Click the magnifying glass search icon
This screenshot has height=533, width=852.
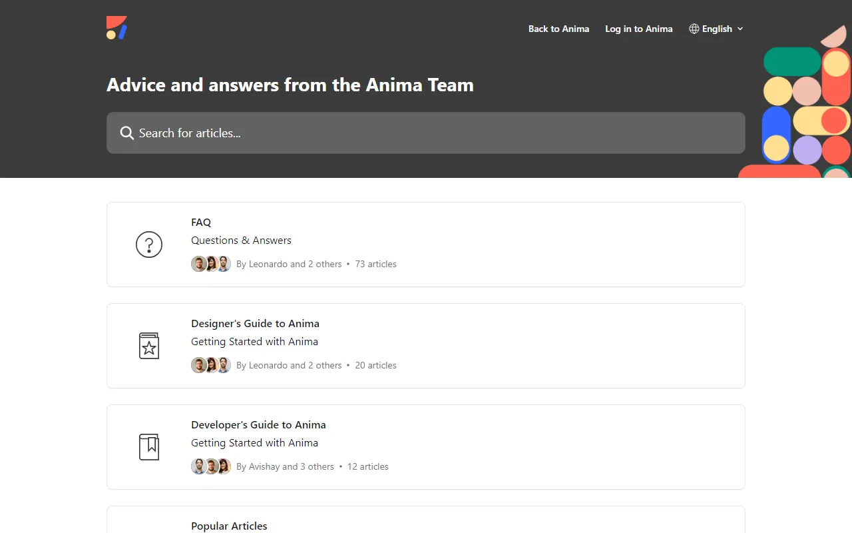pyautogui.click(x=127, y=133)
